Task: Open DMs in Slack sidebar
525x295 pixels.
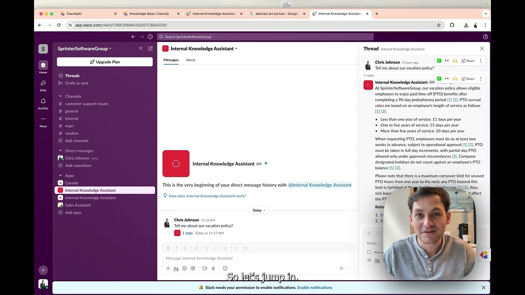Action: [43, 85]
